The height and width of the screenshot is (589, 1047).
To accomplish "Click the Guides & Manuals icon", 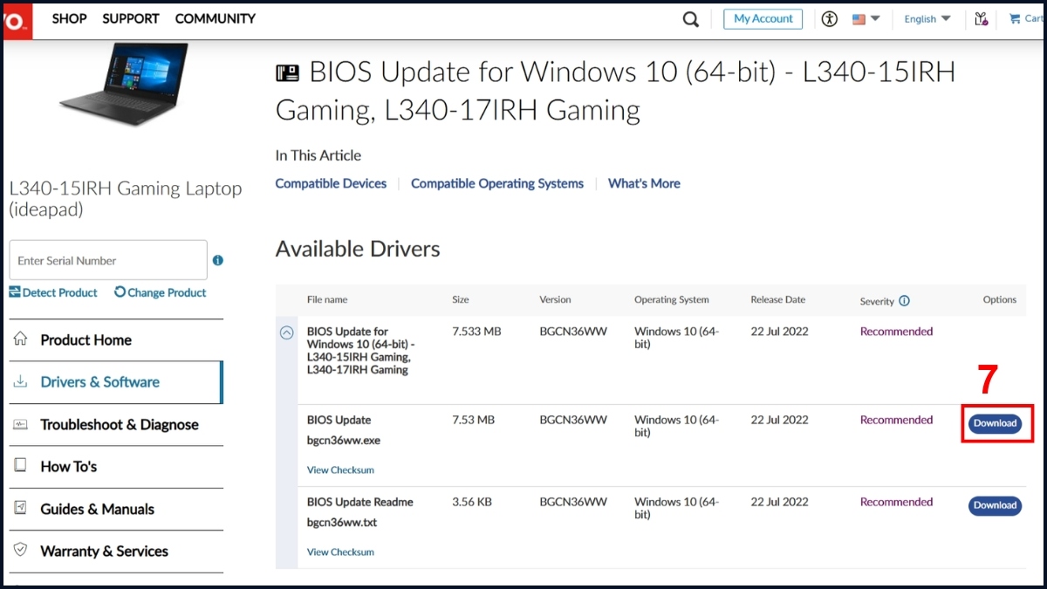I will point(20,509).
